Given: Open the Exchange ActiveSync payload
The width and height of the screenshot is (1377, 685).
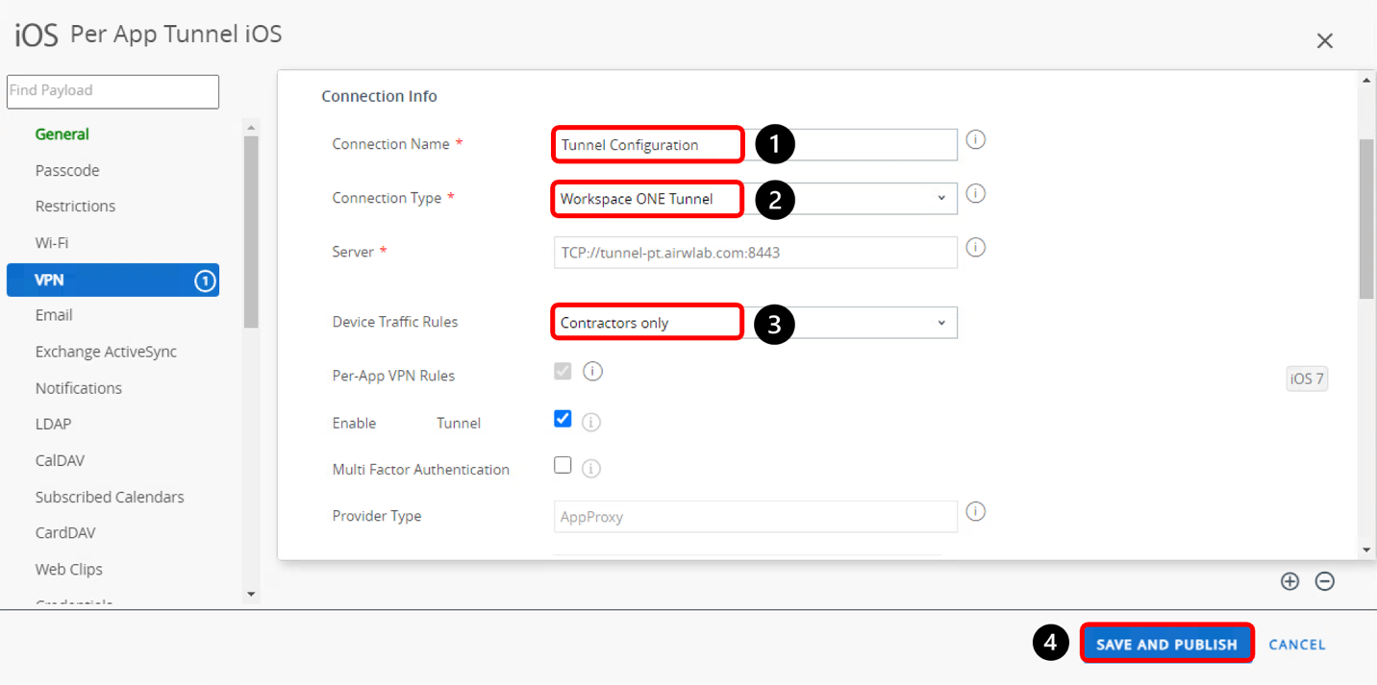Looking at the screenshot, I should pyautogui.click(x=106, y=352).
